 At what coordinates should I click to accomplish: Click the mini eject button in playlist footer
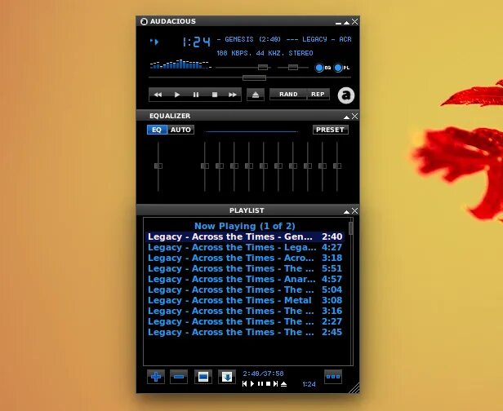[x=283, y=384]
